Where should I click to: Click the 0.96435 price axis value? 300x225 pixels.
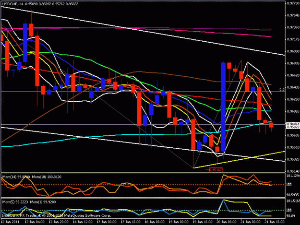(x=293, y=87)
